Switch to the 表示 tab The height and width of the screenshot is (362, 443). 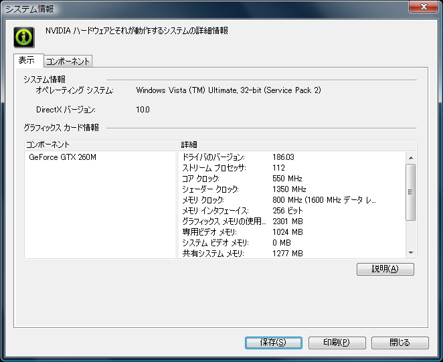[x=29, y=60]
